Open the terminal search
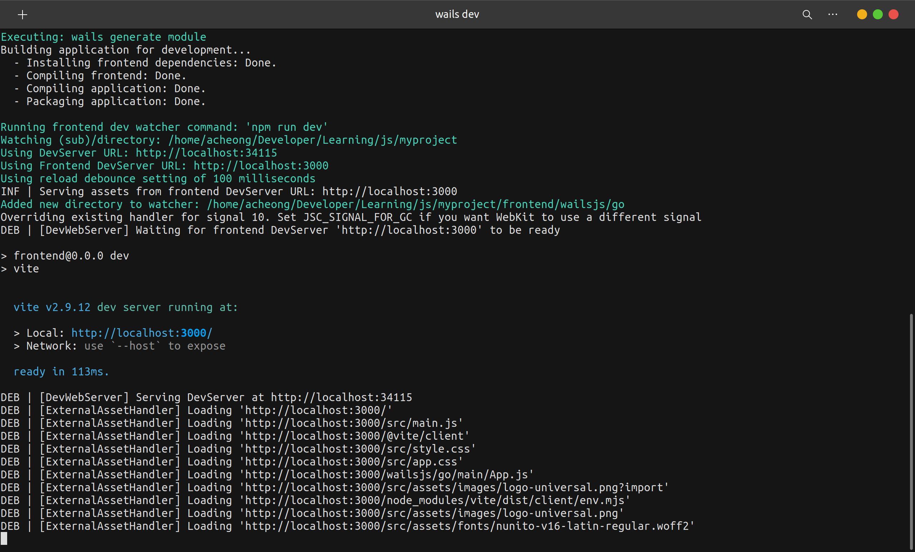The image size is (915, 552). pyautogui.click(x=807, y=15)
